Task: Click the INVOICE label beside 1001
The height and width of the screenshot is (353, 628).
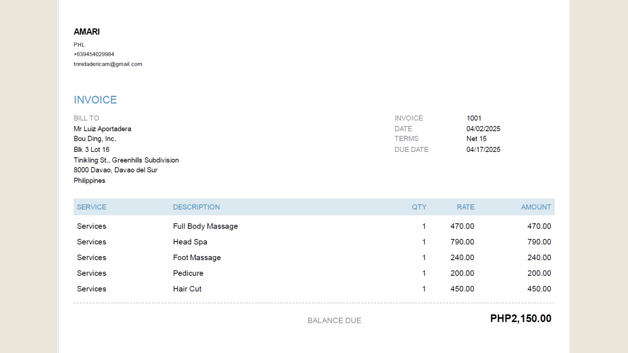Action: (x=409, y=118)
